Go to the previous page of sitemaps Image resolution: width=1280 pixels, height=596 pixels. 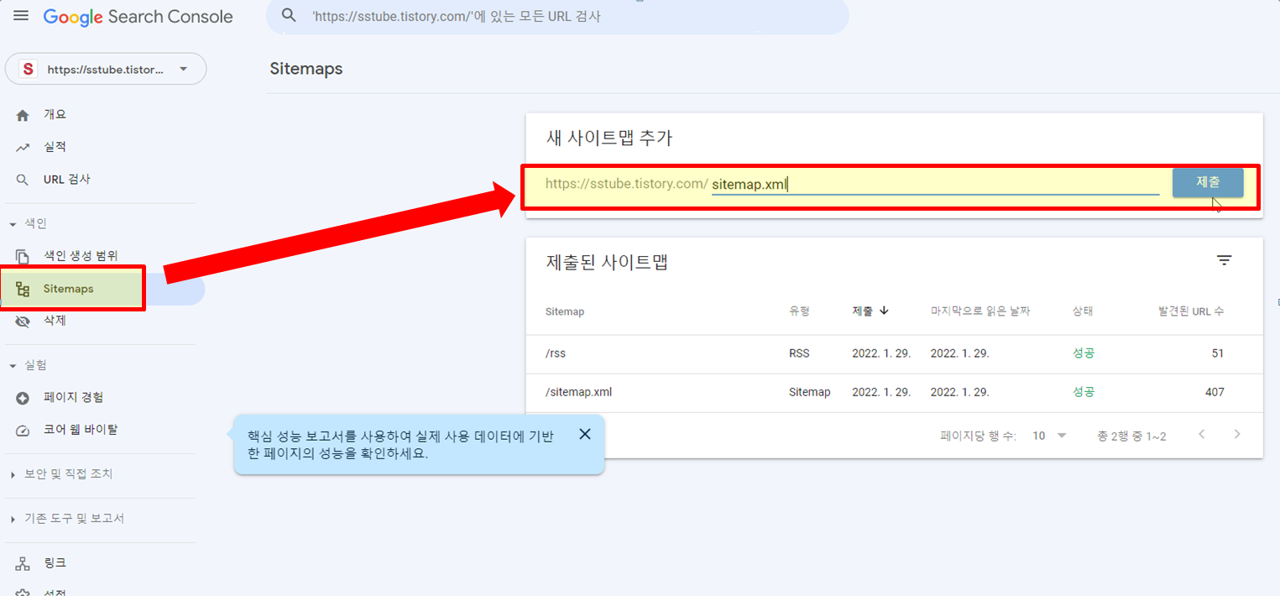1202,435
